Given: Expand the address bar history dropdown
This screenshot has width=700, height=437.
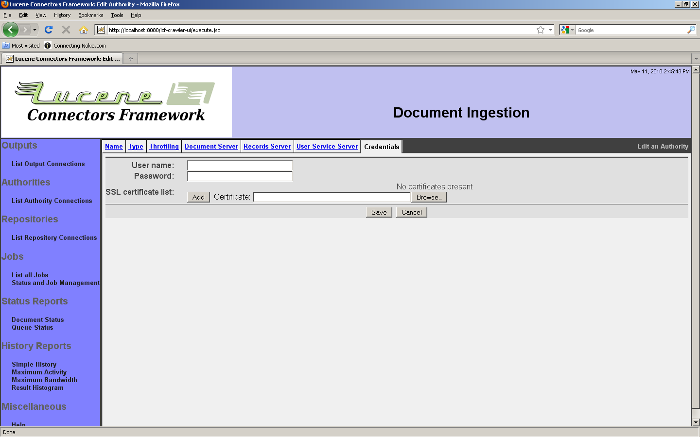Looking at the screenshot, I should 550,30.
